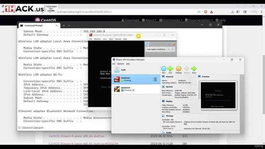Click the Storage section heading
This screenshot has height=149, width=265.
[x=169, y=116]
